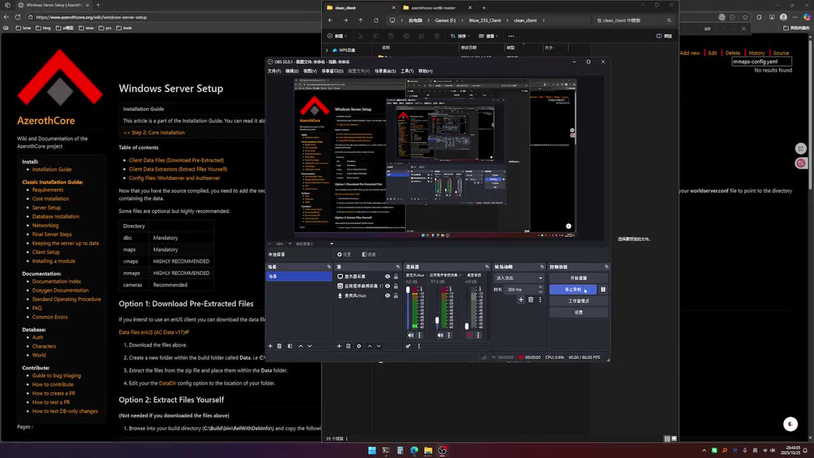Open scene filters in OBS Scenes panel
This screenshot has height=458, width=814.
click(290, 346)
